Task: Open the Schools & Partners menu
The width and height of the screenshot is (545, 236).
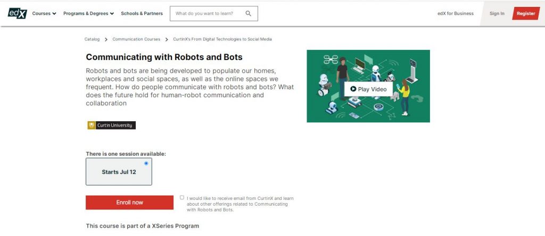Action: click(142, 14)
